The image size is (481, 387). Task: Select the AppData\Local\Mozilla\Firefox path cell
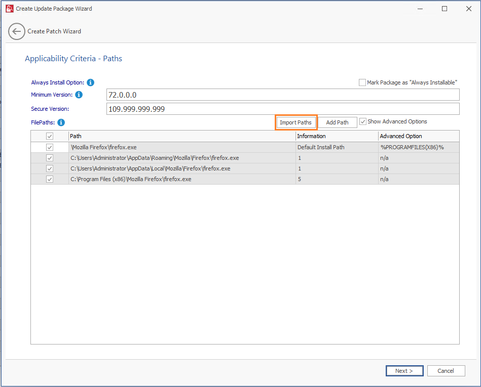182,168
